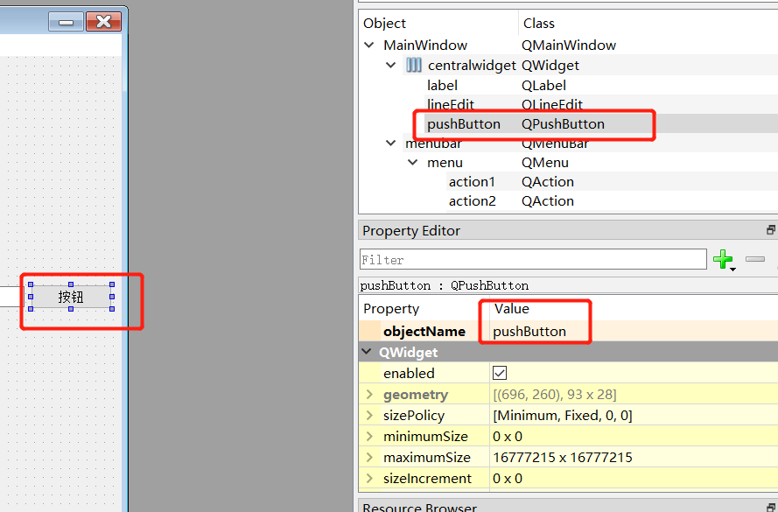This screenshot has width=778, height=512.
Task: Click the float icon on Property Editor titlebar
Action: 770,229
